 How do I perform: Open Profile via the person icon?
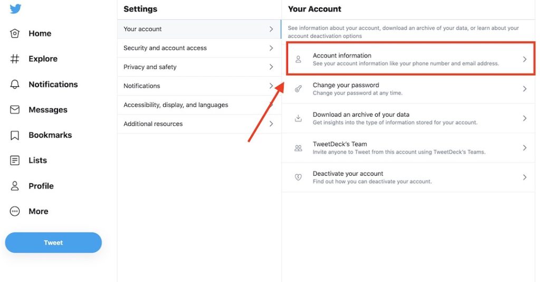[15, 186]
